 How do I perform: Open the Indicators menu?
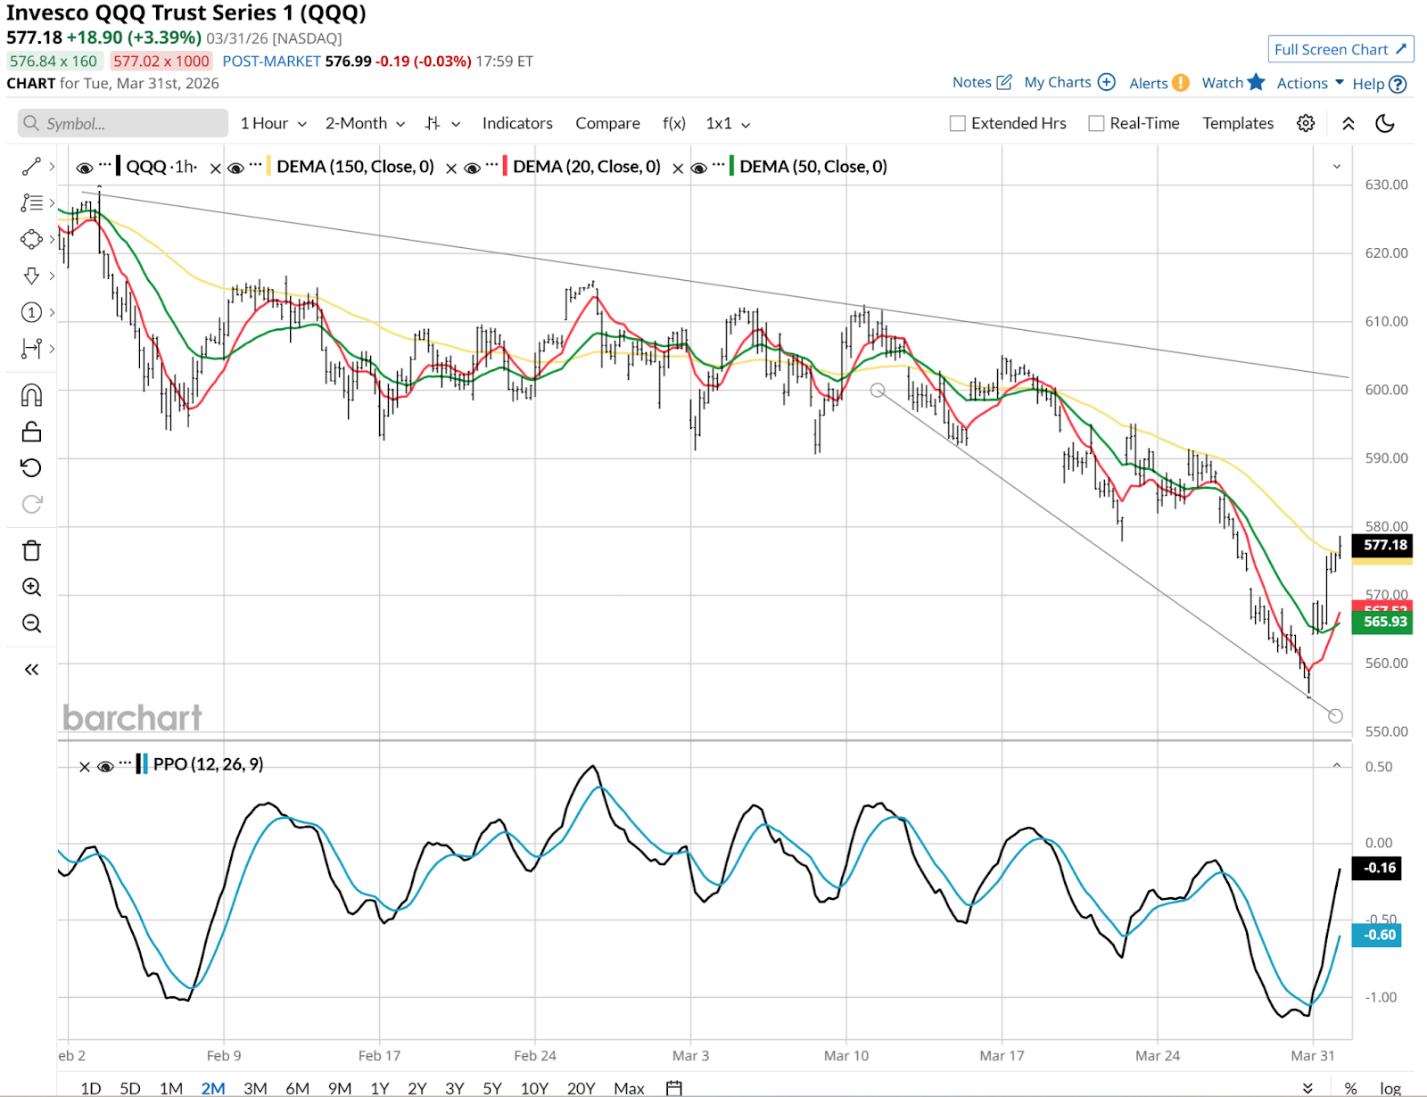click(517, 123)
